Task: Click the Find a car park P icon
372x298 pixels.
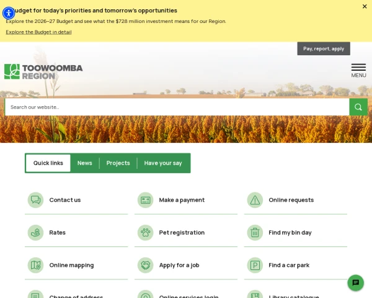Action: click(x=255, y=265)
